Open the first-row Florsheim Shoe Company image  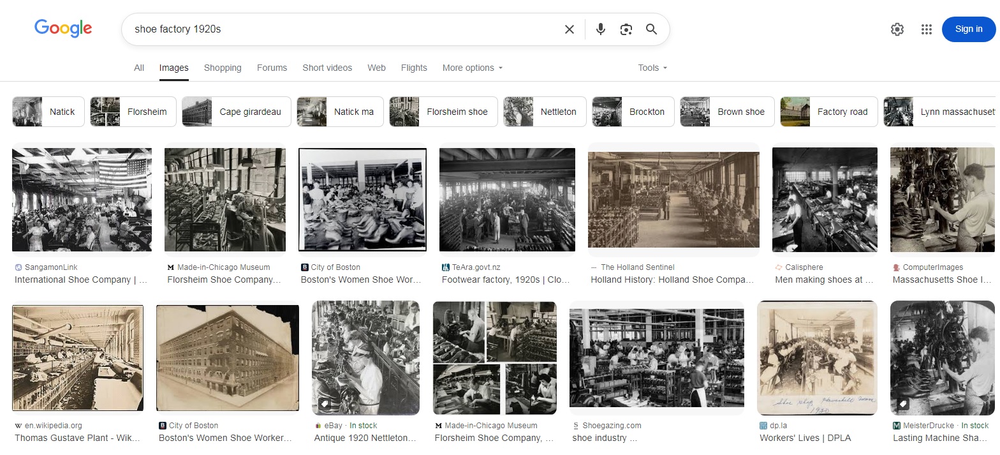click(x=225, y=200)
